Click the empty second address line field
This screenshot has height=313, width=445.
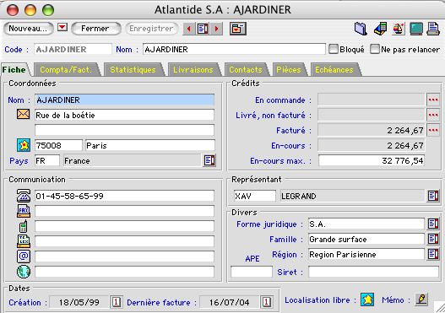(125, 130)
